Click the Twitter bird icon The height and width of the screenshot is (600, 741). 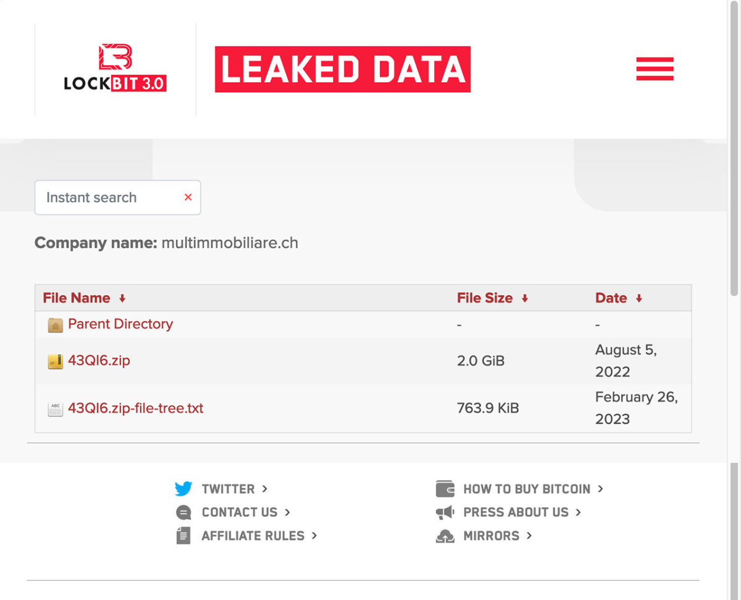183,488
